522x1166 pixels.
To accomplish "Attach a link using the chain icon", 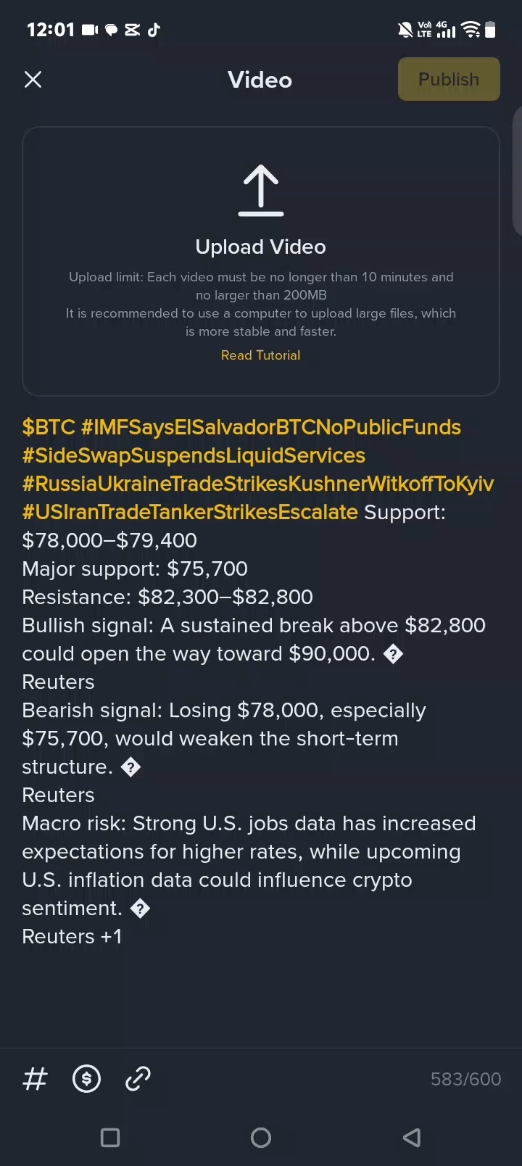I will tap(138, 1078).
